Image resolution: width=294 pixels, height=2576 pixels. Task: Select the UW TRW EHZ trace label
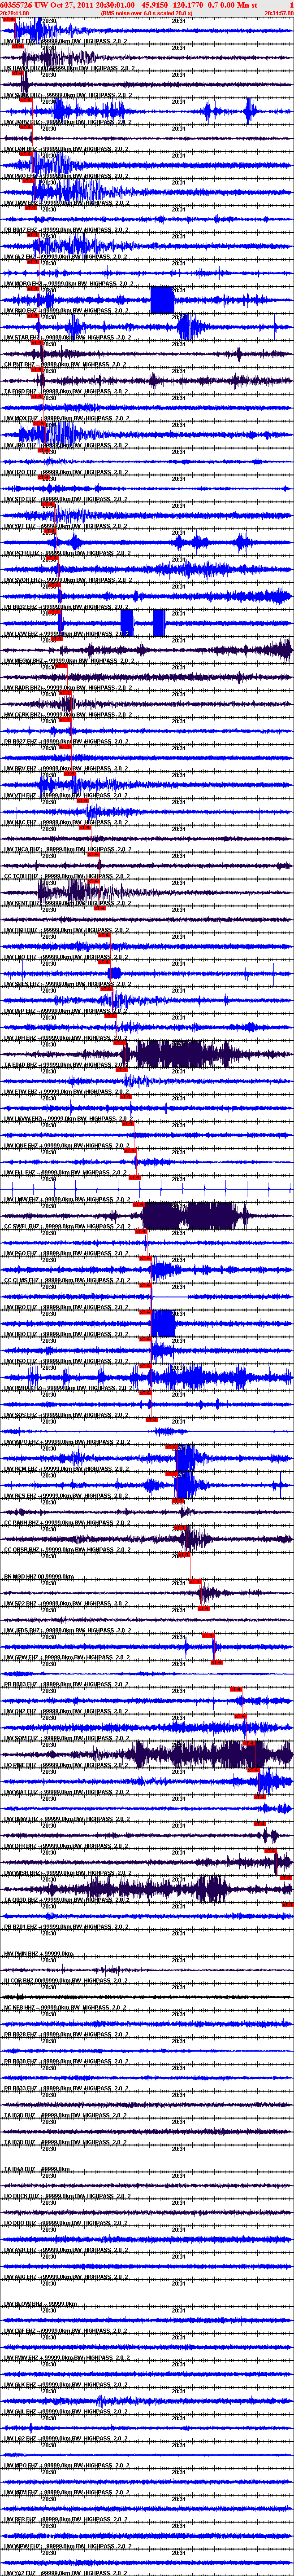(66, 203)
